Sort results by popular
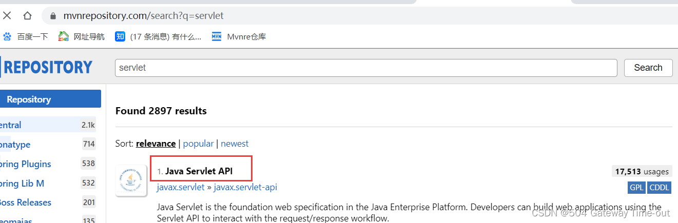This screenshot has height=223, width=678. coord(199,144)
